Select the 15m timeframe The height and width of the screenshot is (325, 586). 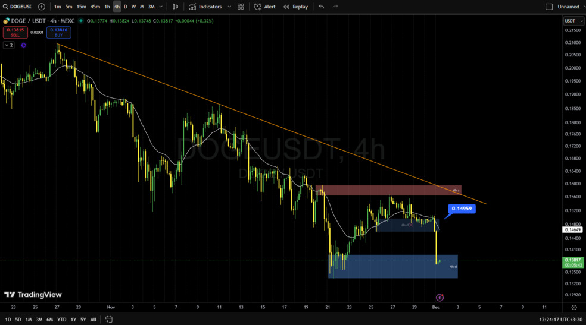point(81,7)
